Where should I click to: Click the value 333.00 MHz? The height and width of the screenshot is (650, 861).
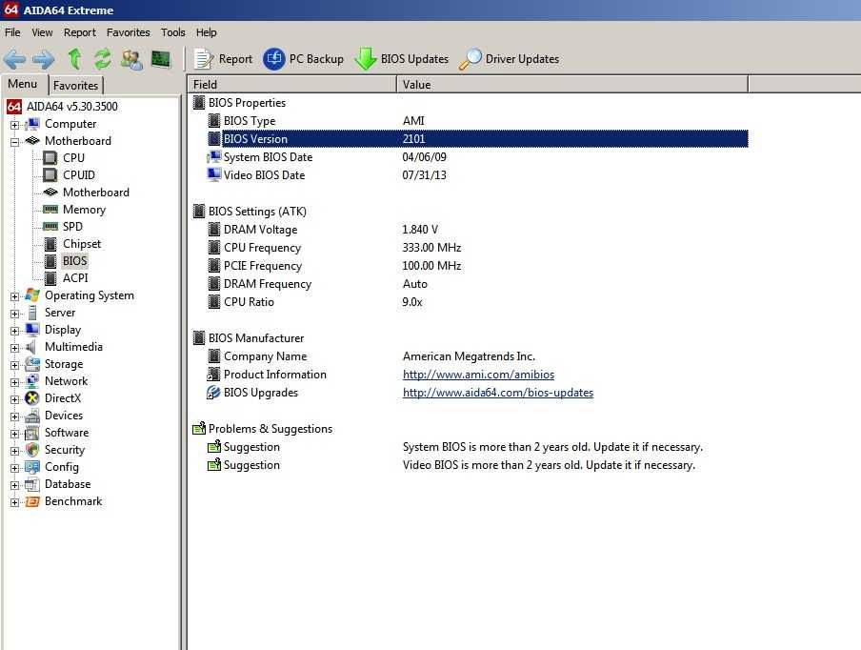[431, 248]
